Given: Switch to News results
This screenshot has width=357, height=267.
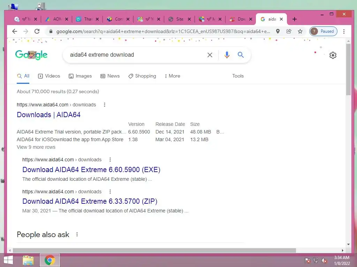Looking at the screenshot, I should click(x=110, y=76).
